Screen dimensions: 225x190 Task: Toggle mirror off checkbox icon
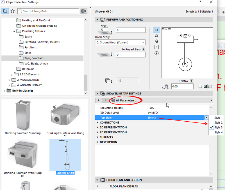click(x=200, y=86)
